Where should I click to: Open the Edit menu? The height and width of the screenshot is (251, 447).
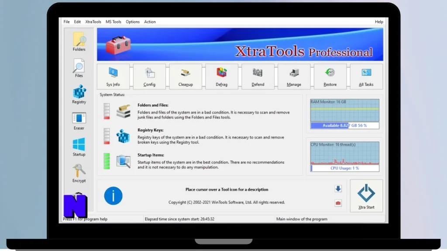tap(77, 22)
